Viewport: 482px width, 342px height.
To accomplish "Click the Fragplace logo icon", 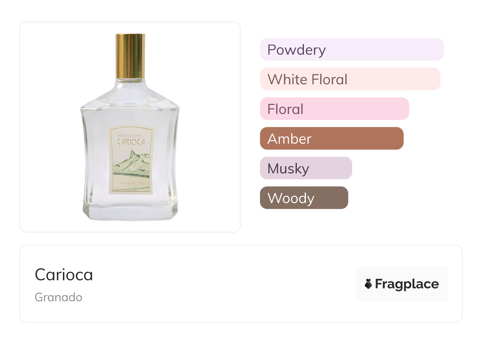I will click(x=368, y=284).
